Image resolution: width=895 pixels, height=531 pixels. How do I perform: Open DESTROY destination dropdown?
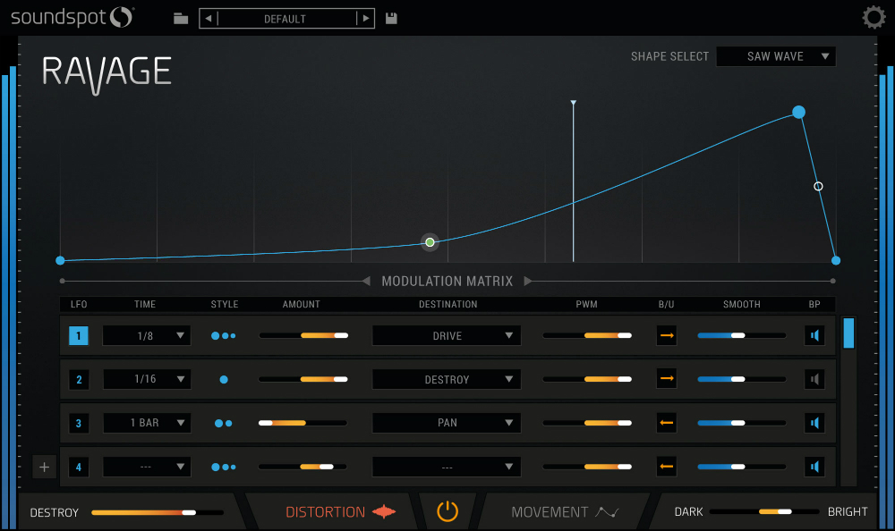click(x=447, y=379)
